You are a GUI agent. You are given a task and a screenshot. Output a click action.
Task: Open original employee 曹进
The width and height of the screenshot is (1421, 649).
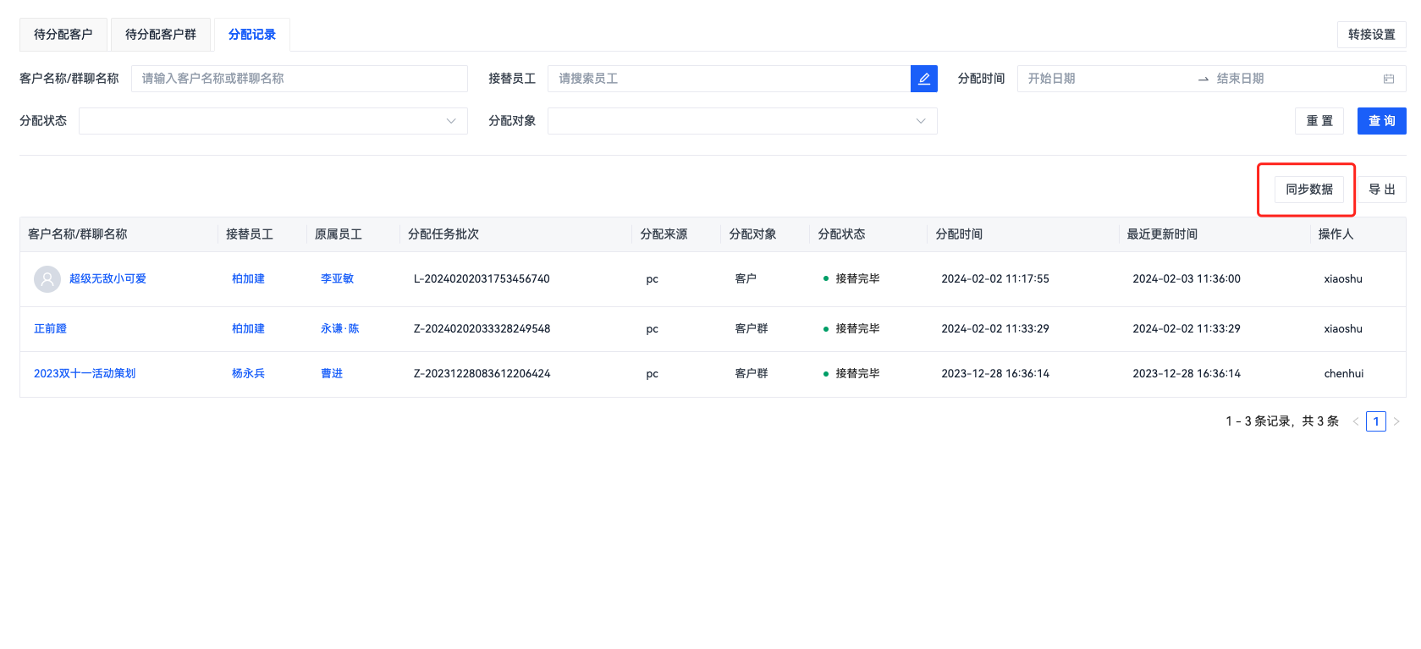pos(332,374)
